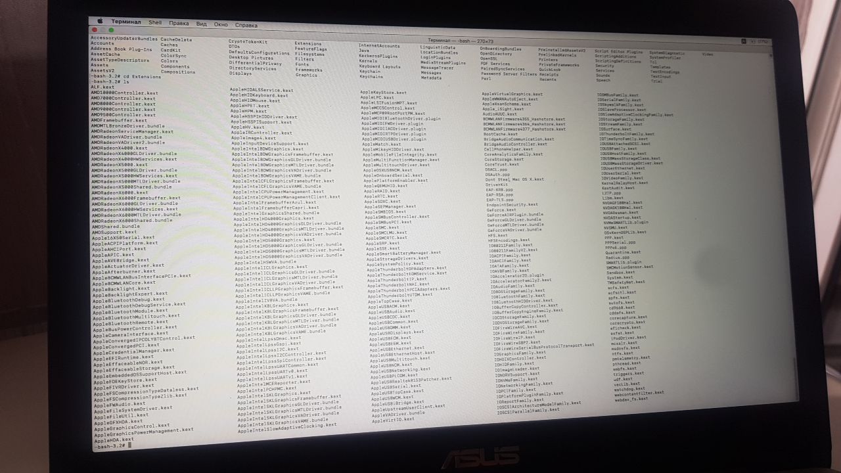This screenshot has height=473, width=841.
Task: Click the bash prompt at terminal bottom
Action: 112,445
